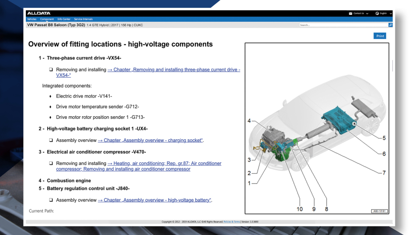Click the search magnifier icon
The height and width of the screenshot is (235, 419).
[x=391, y=25]
